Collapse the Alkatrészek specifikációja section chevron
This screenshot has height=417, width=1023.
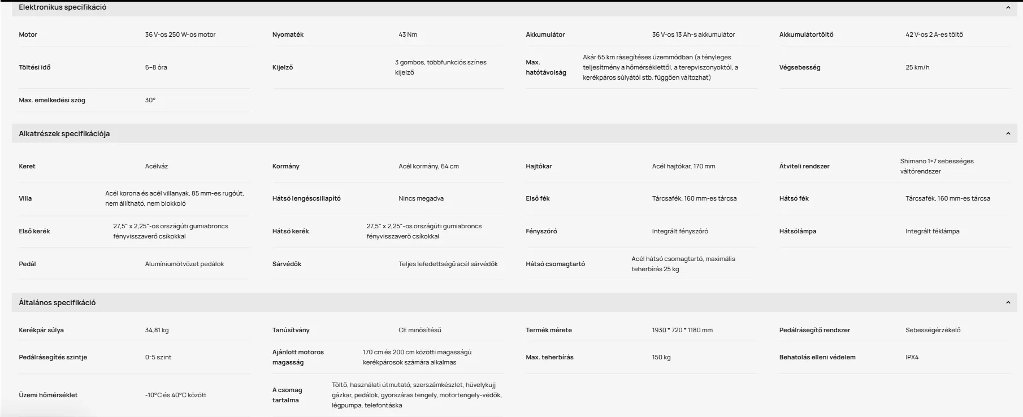tap(1008, 133)
